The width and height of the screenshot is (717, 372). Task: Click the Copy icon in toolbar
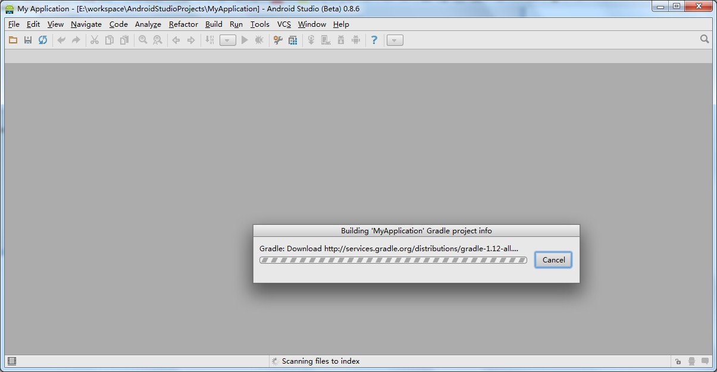coord(109,40)
